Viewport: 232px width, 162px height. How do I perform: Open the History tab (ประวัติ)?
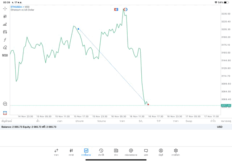[x=101, y=152]
